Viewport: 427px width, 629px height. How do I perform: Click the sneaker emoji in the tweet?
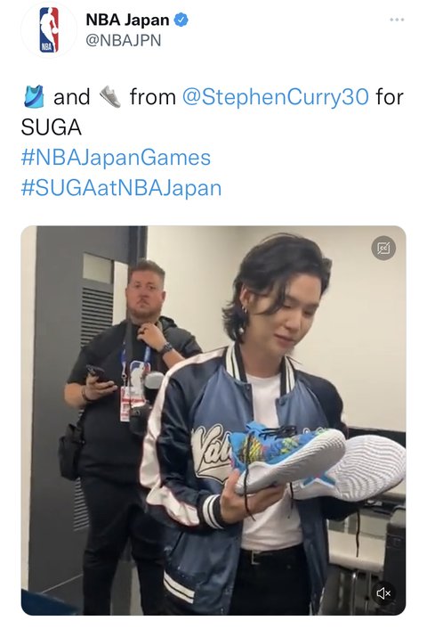[x=109, y=97]
